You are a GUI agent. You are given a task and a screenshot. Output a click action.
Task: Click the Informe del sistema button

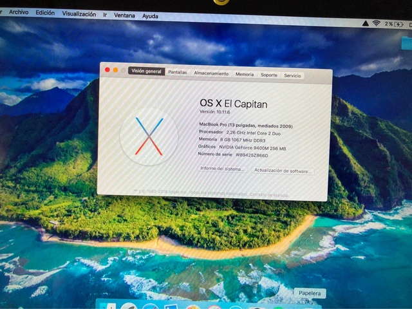click(222, 169)
